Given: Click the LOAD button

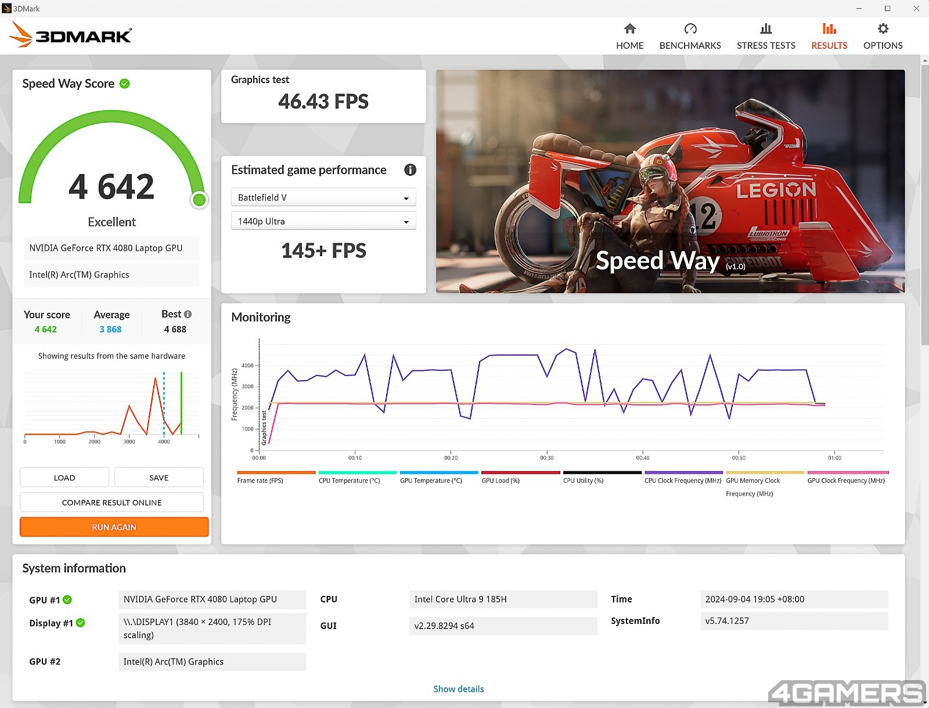Looking at the screenshot, I should click(x=64, y=478).
